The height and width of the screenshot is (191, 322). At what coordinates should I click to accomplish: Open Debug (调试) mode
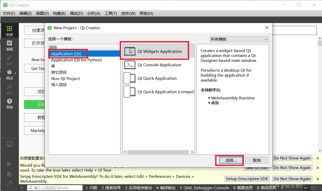click(x=9, y=74)
